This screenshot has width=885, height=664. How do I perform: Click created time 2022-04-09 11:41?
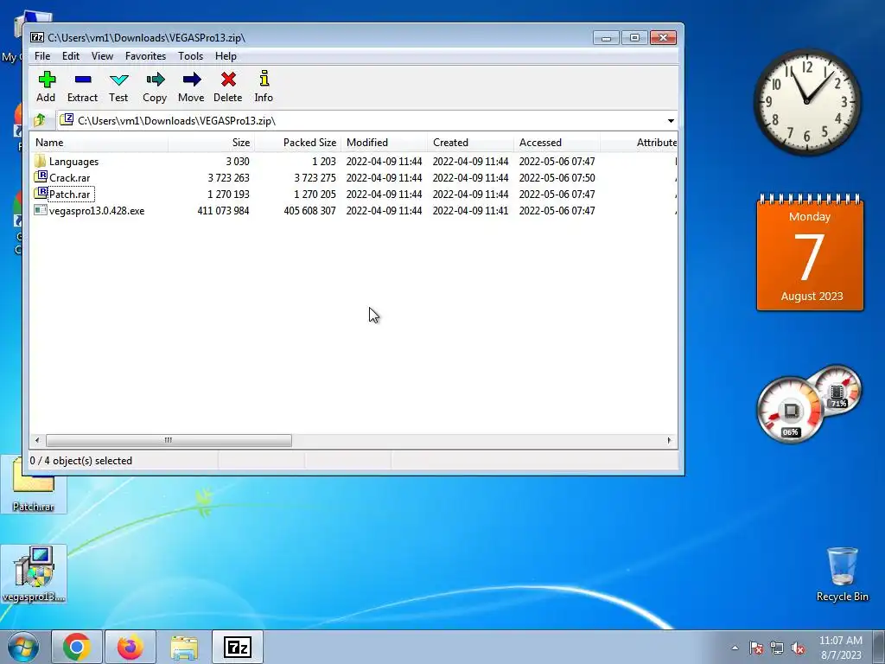pyautogui.click(x=471, y=211)
